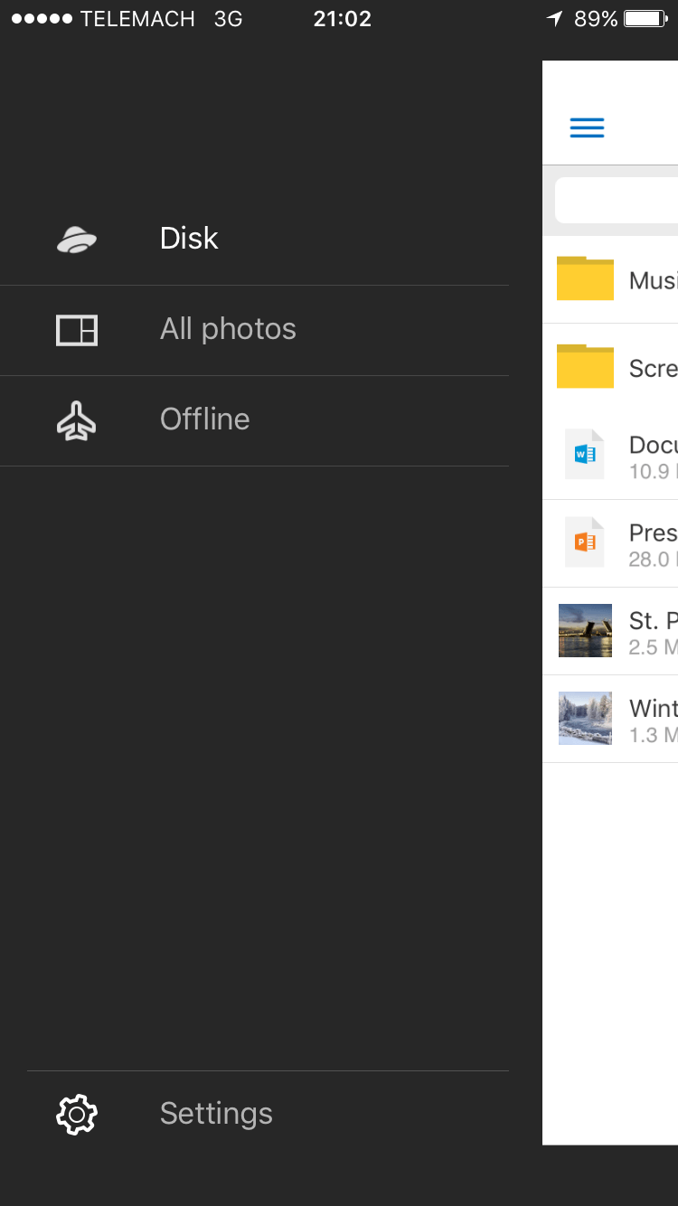Tap the TELEMACH carrier label
Viewport: 678px width, 1206px height.
pos(137,19)
